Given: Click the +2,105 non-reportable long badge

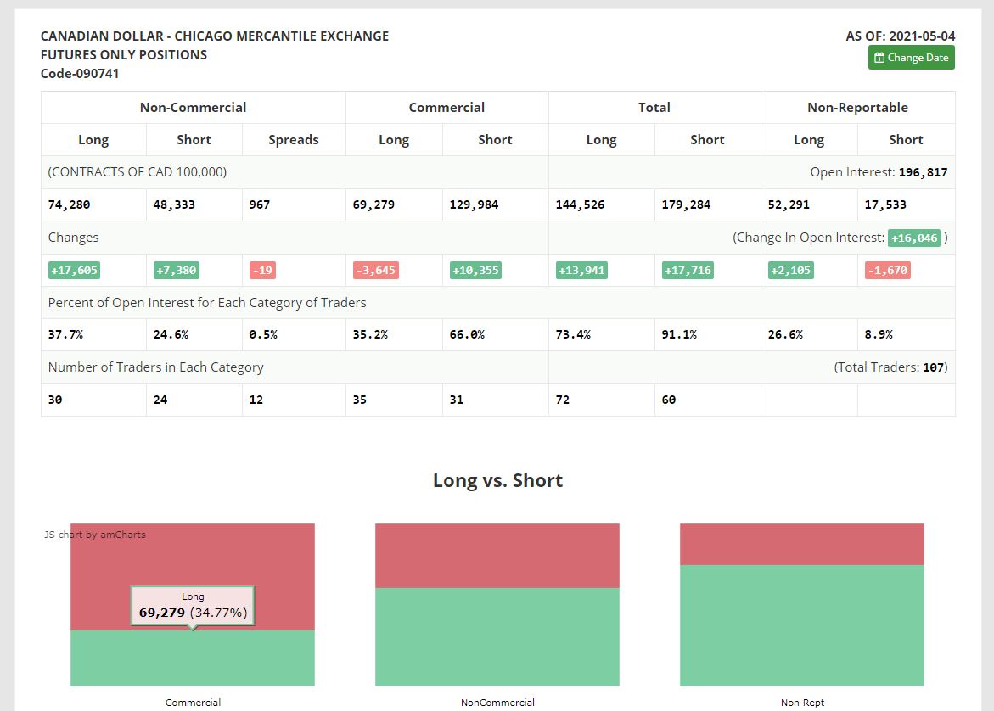Looking at the screenshot, I should click(x=790, y=271).
